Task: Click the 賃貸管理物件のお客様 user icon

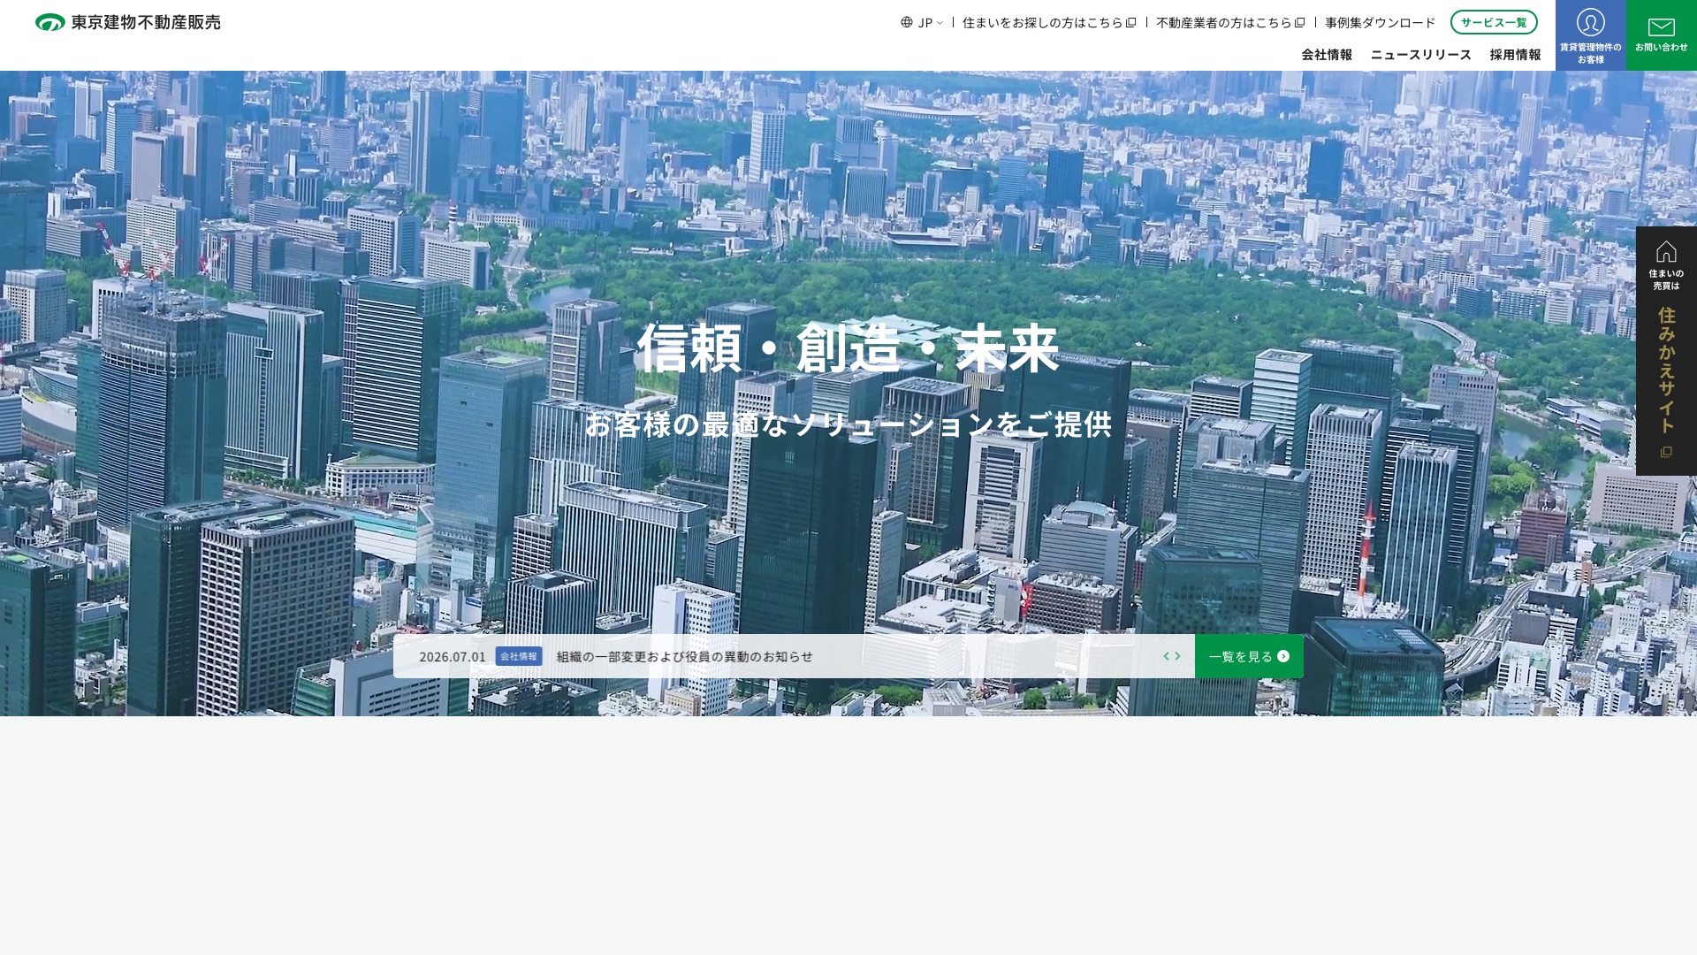Action: (1591, 22)
